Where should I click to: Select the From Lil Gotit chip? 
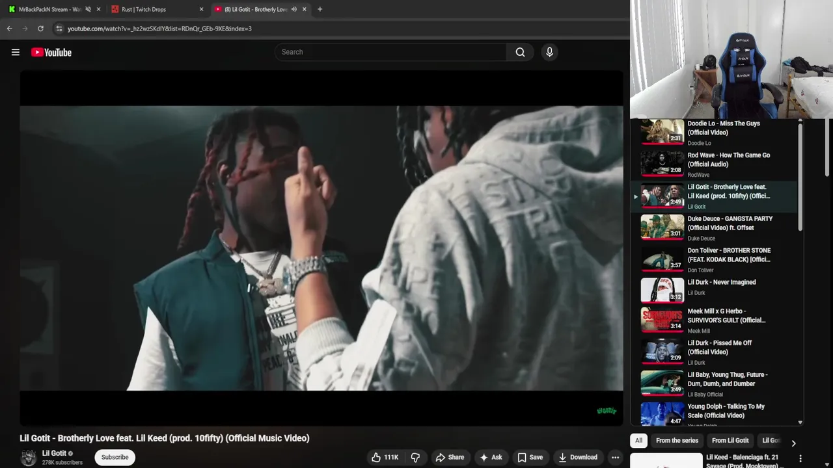[x=730, y=441]
